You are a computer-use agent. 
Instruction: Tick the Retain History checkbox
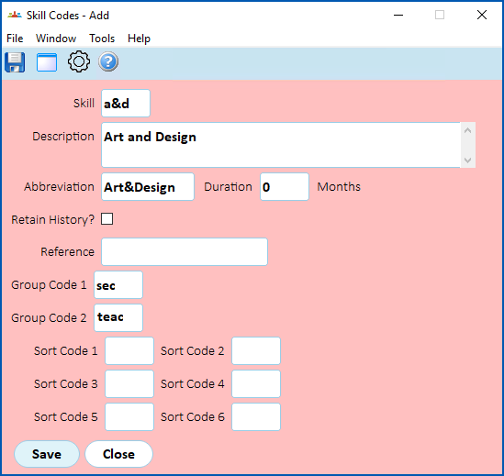[x=107, y=219]
